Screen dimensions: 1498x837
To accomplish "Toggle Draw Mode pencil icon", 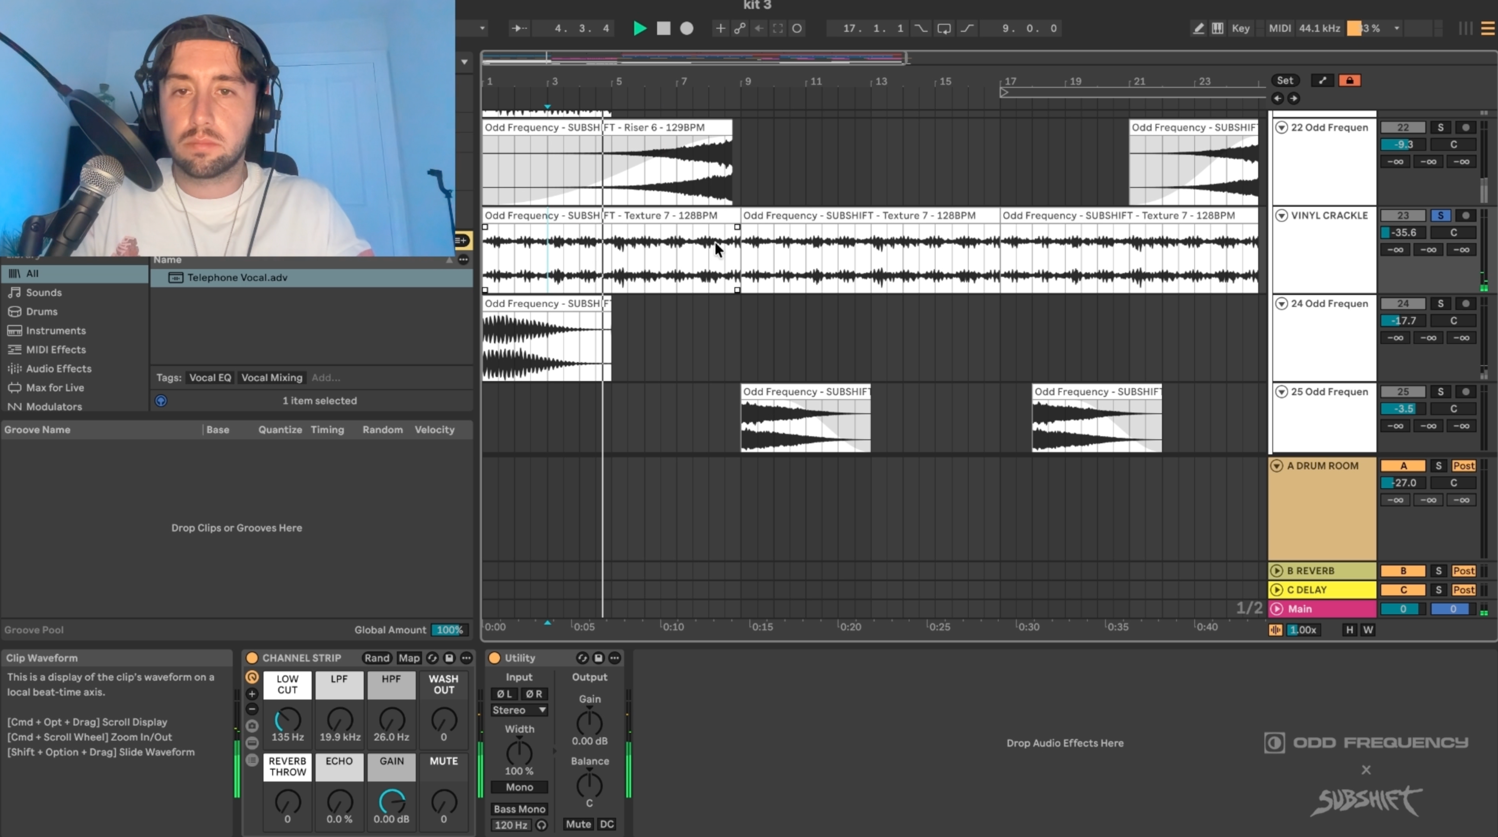I will (1198, 28).
